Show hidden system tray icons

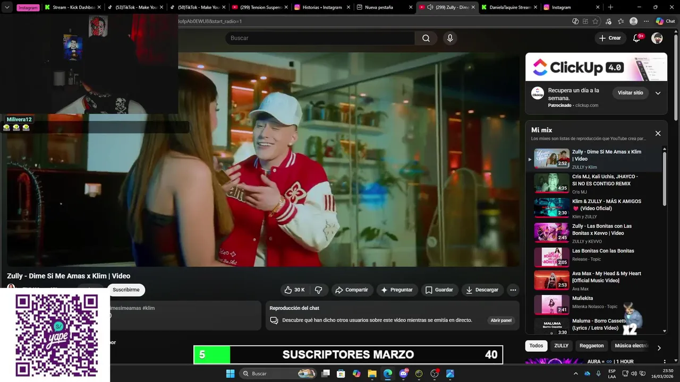click(575, 374)
